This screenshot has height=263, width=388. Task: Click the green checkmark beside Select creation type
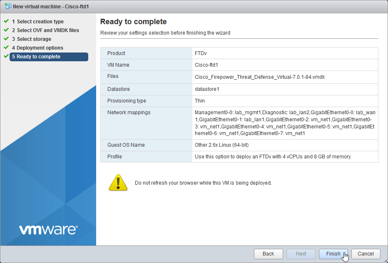6,21
